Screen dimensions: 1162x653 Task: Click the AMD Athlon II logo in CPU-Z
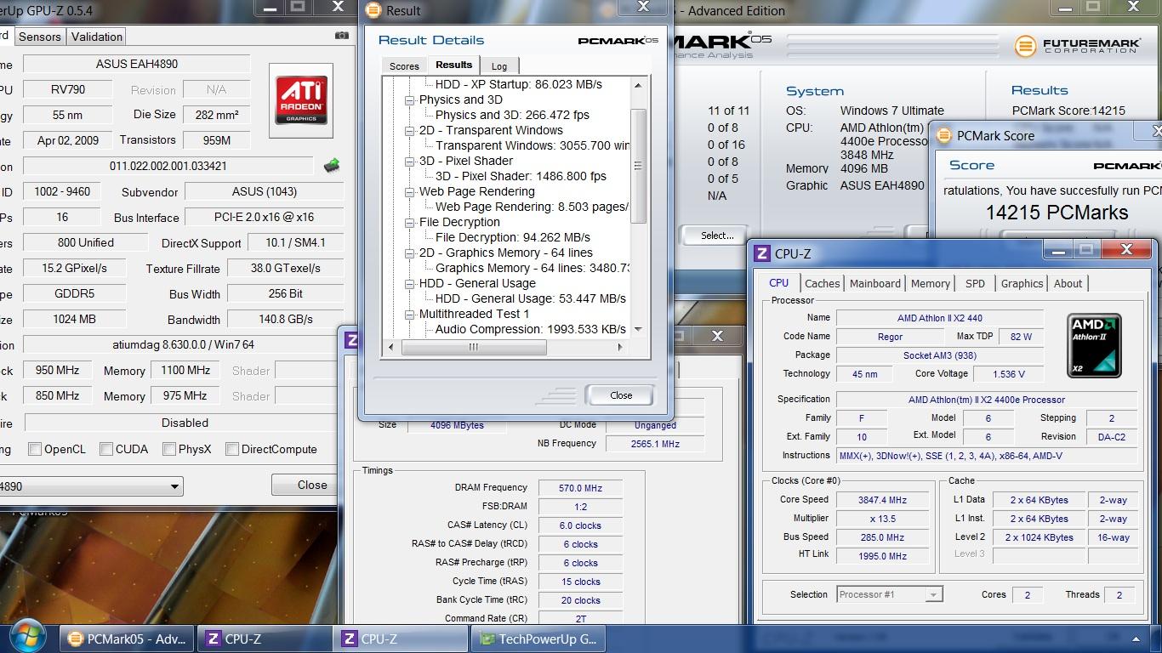pos(1095,345)
